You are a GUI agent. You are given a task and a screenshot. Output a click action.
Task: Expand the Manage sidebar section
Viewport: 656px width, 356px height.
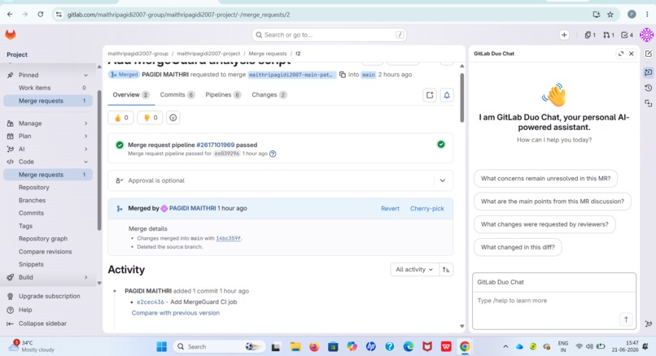tap(48, 124)
